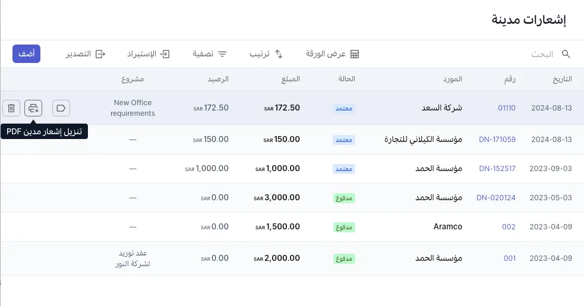The image size is (584, 306).
Task: Open debit note number 002
Action: 509,226
